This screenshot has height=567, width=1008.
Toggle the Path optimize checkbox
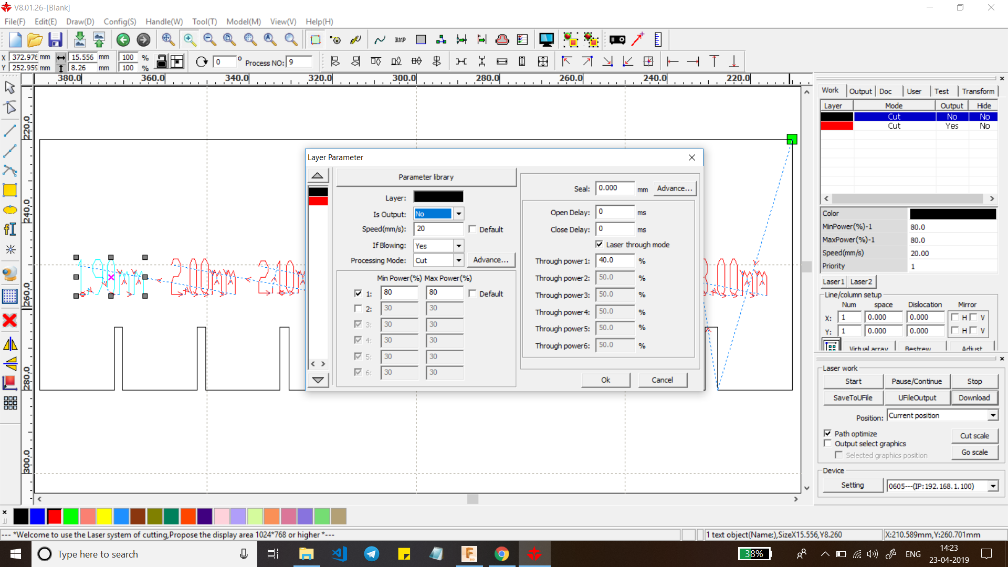828,434
